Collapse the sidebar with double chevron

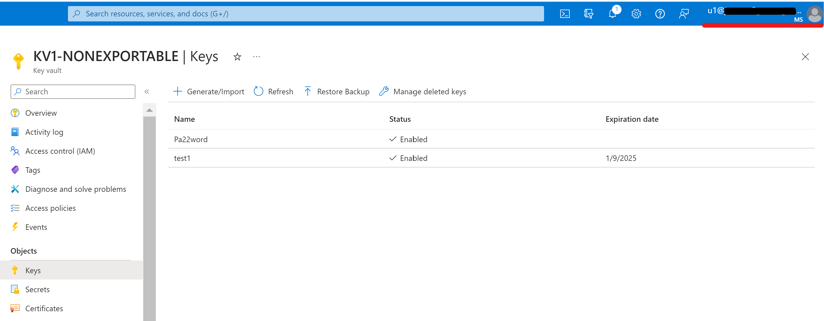(147, 92)
